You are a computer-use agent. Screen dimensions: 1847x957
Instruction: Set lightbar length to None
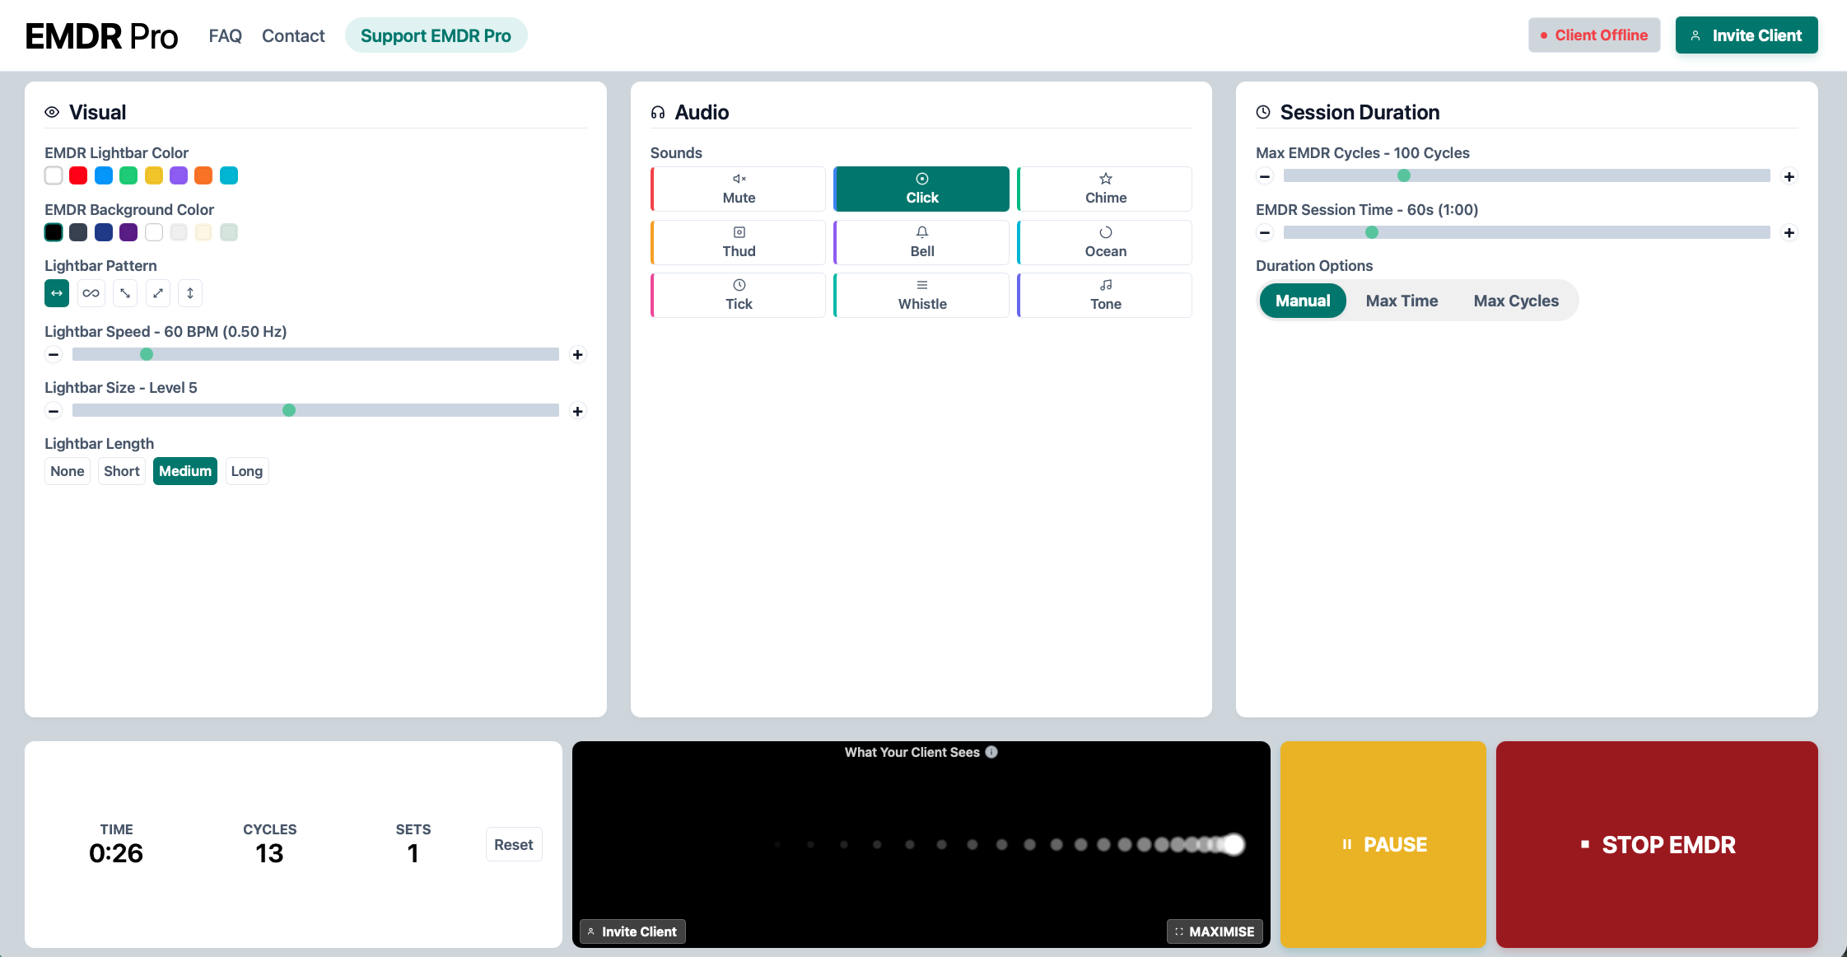(68, 471)
